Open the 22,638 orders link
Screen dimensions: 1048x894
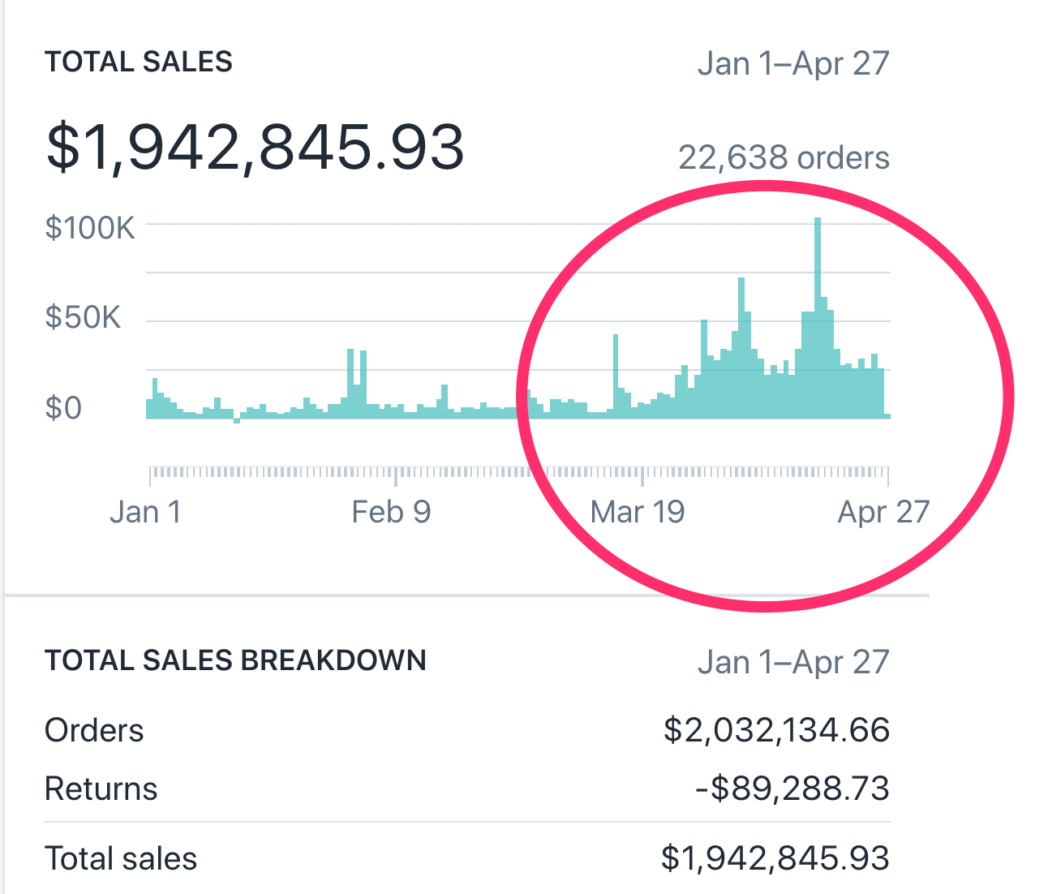783,157
